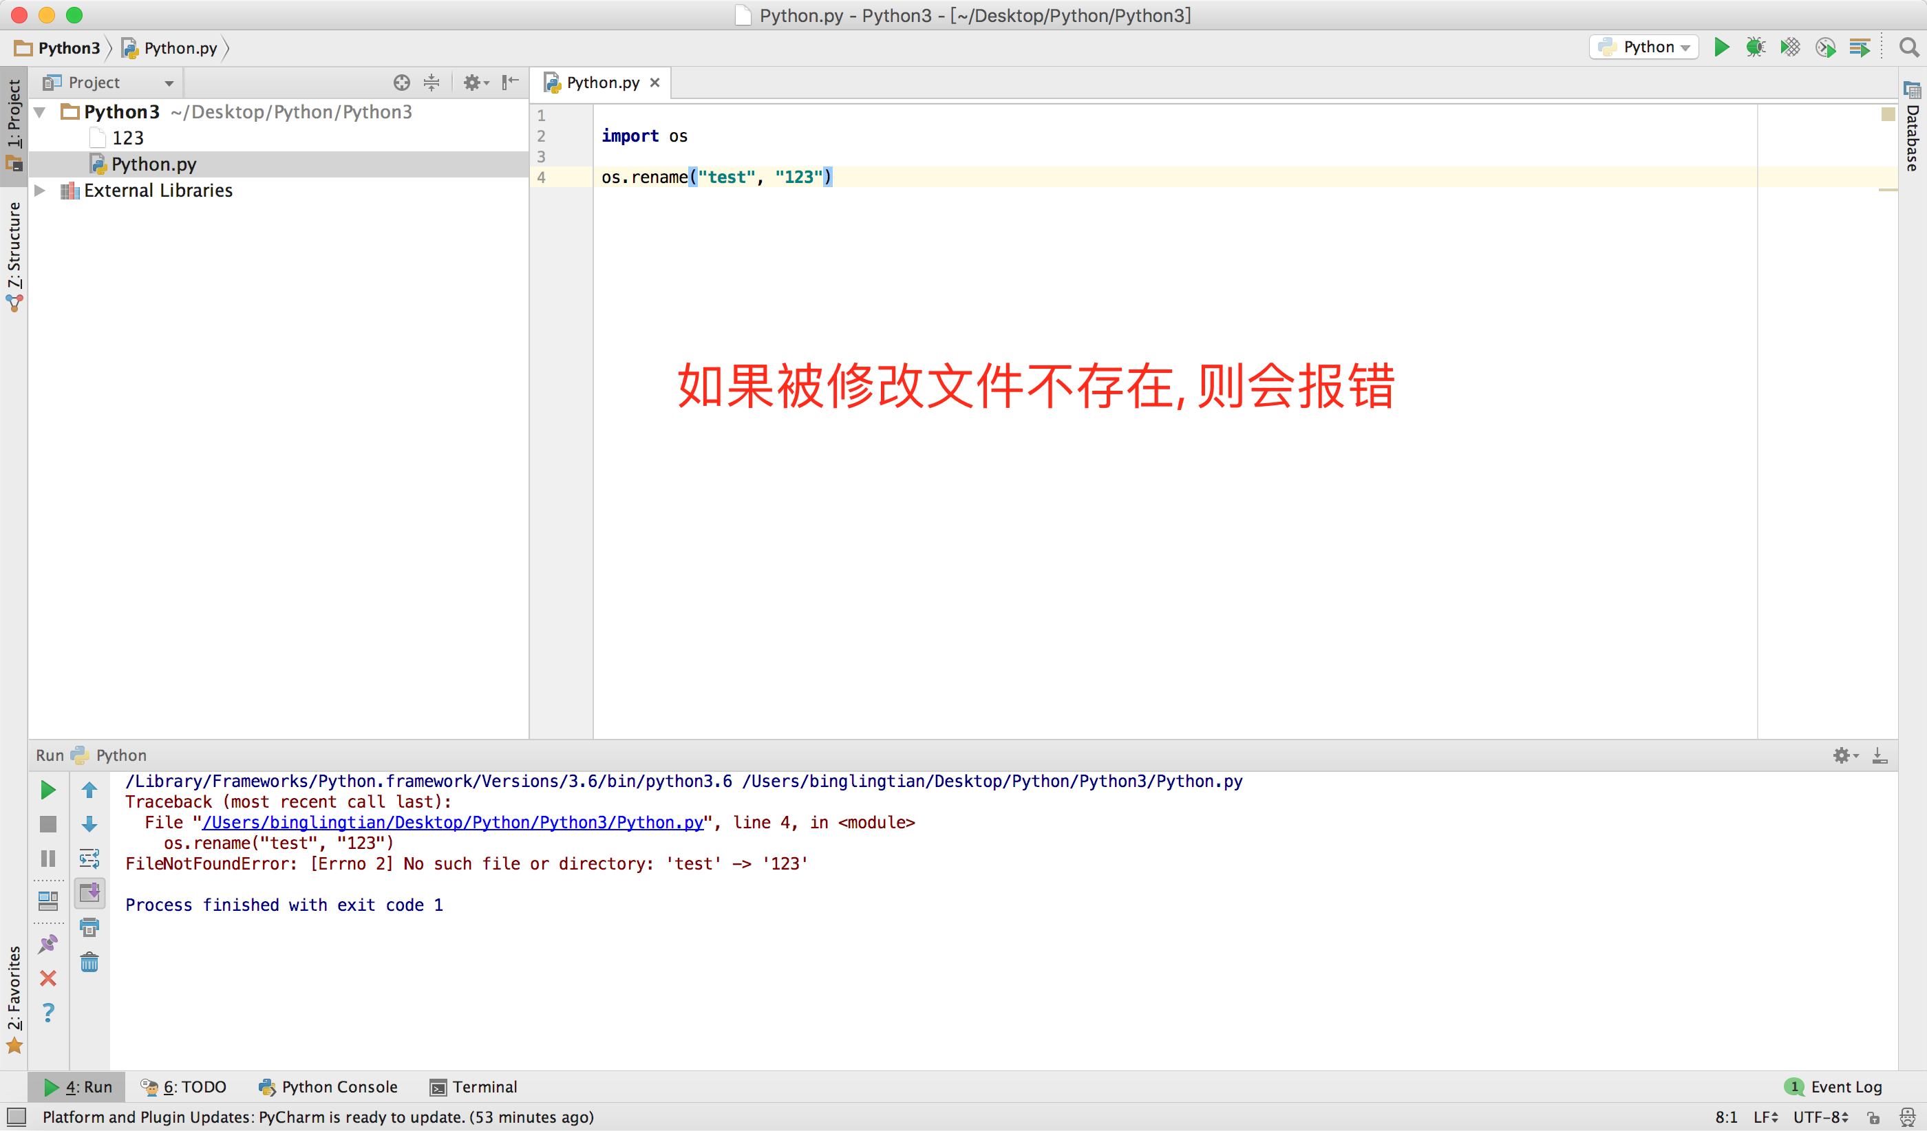
Task: Start debugging with the bug icon
Action: 1755,47
